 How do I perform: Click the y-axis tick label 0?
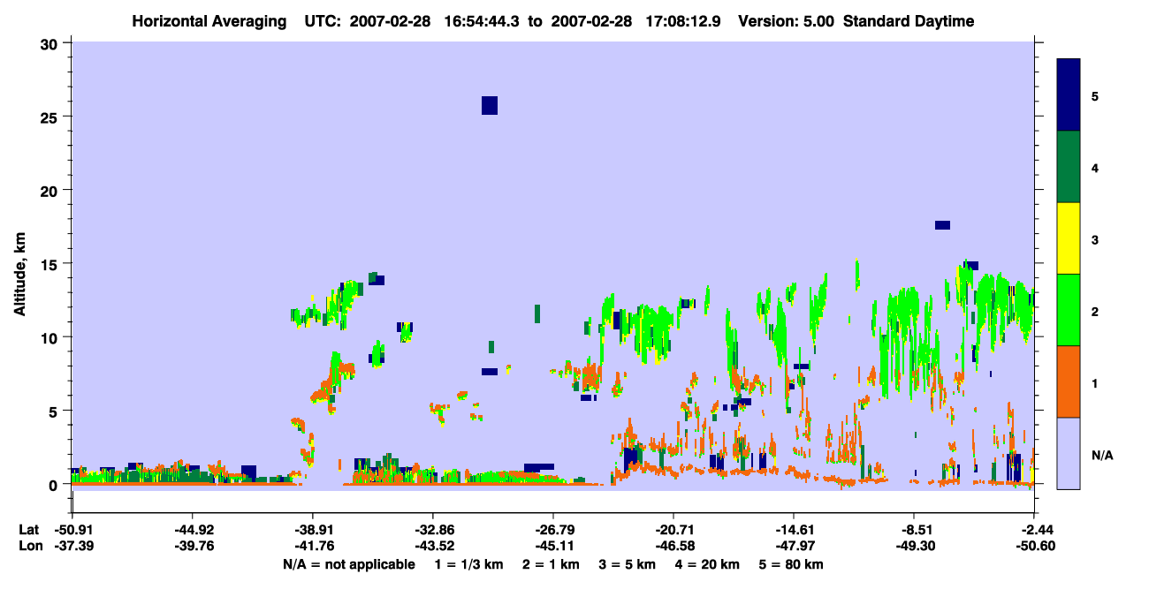coord(56,484)
